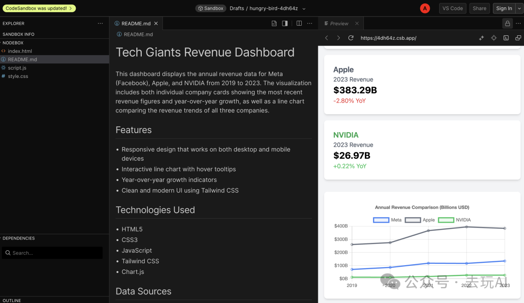This screenshot has height=303, width=524.
Task: Open script.js in the file explorer
Action: coord(17,68)
